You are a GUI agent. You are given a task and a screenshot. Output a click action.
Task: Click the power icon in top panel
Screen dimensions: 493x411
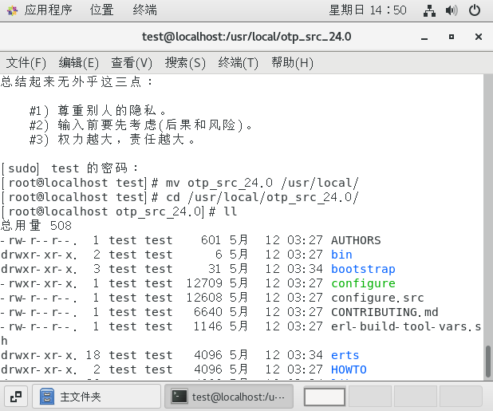[x=474, y=10]
